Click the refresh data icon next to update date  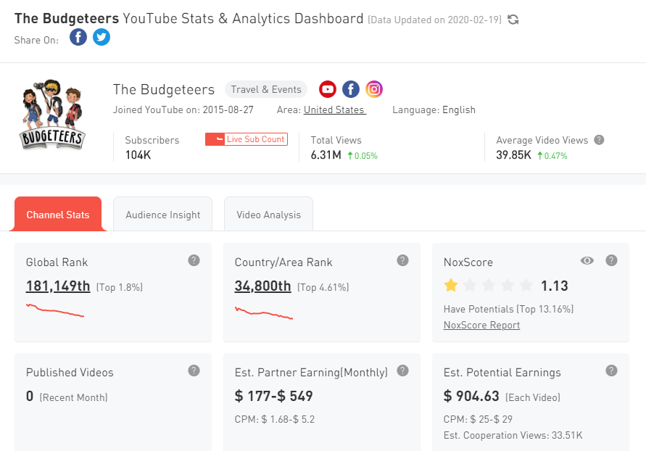coord(513,20)
